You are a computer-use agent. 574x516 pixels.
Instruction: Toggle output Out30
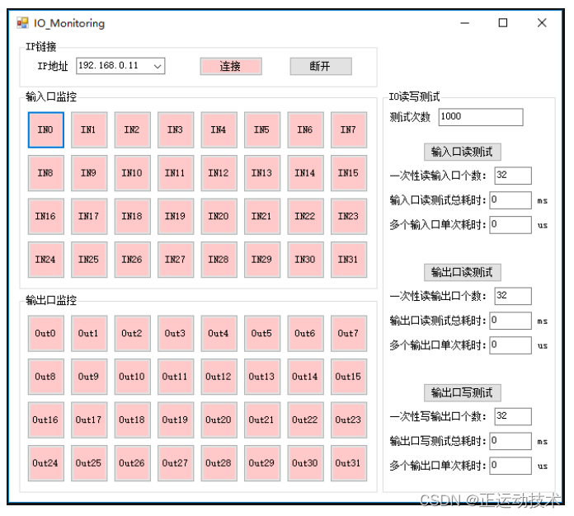coord(305,463)
